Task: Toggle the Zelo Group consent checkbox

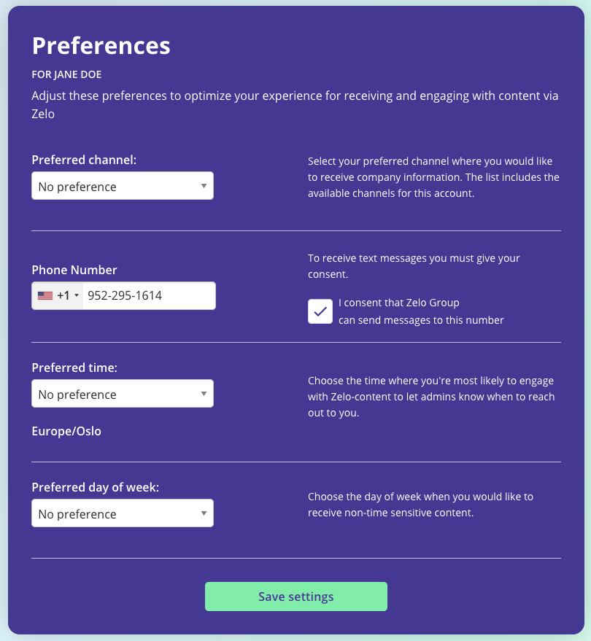Action: [x=320, y=311]
